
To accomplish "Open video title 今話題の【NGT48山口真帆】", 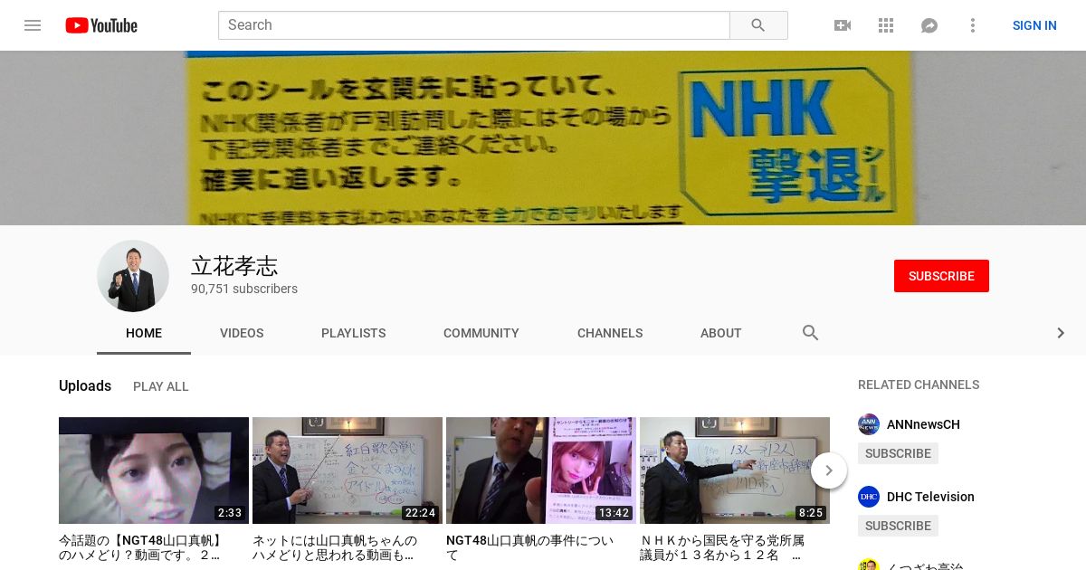I will tap(143, 547).
